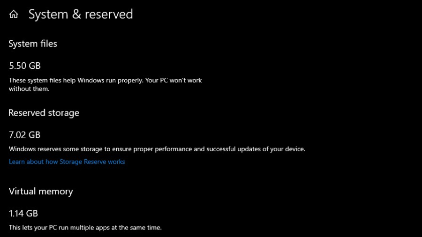
Task: Click the ampersand in the page title
Action: 77,15
